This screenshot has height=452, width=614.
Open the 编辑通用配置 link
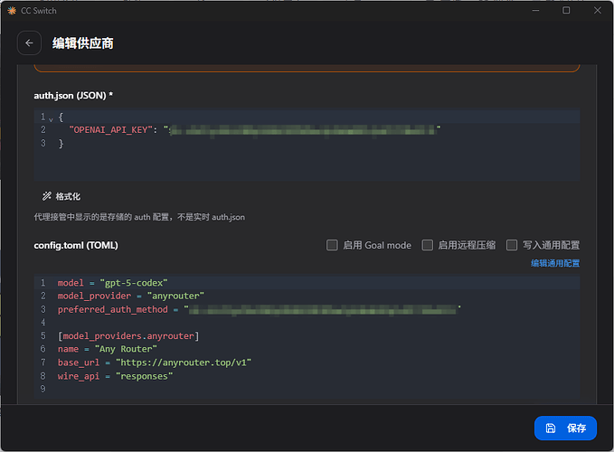click(555, 263)
